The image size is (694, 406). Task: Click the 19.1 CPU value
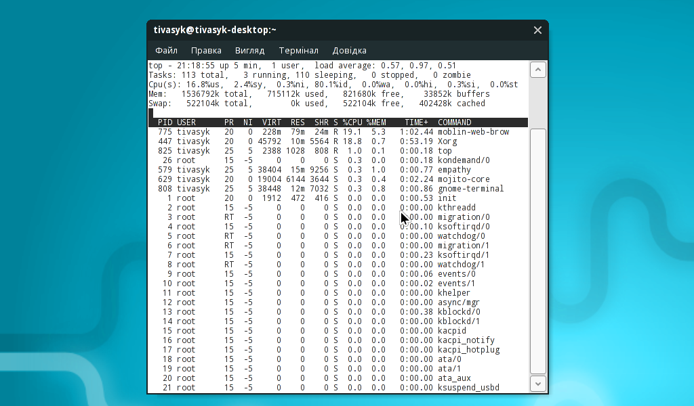click(352, 132)
